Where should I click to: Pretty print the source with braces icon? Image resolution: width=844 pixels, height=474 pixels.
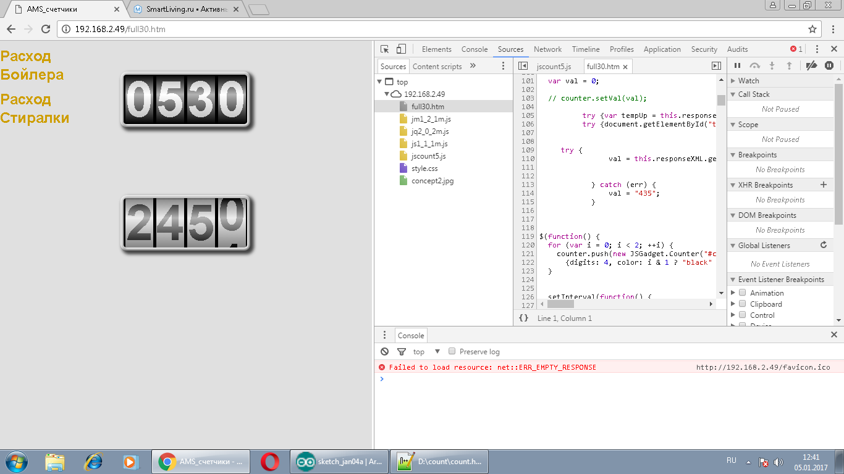click(x=523, y=318)
